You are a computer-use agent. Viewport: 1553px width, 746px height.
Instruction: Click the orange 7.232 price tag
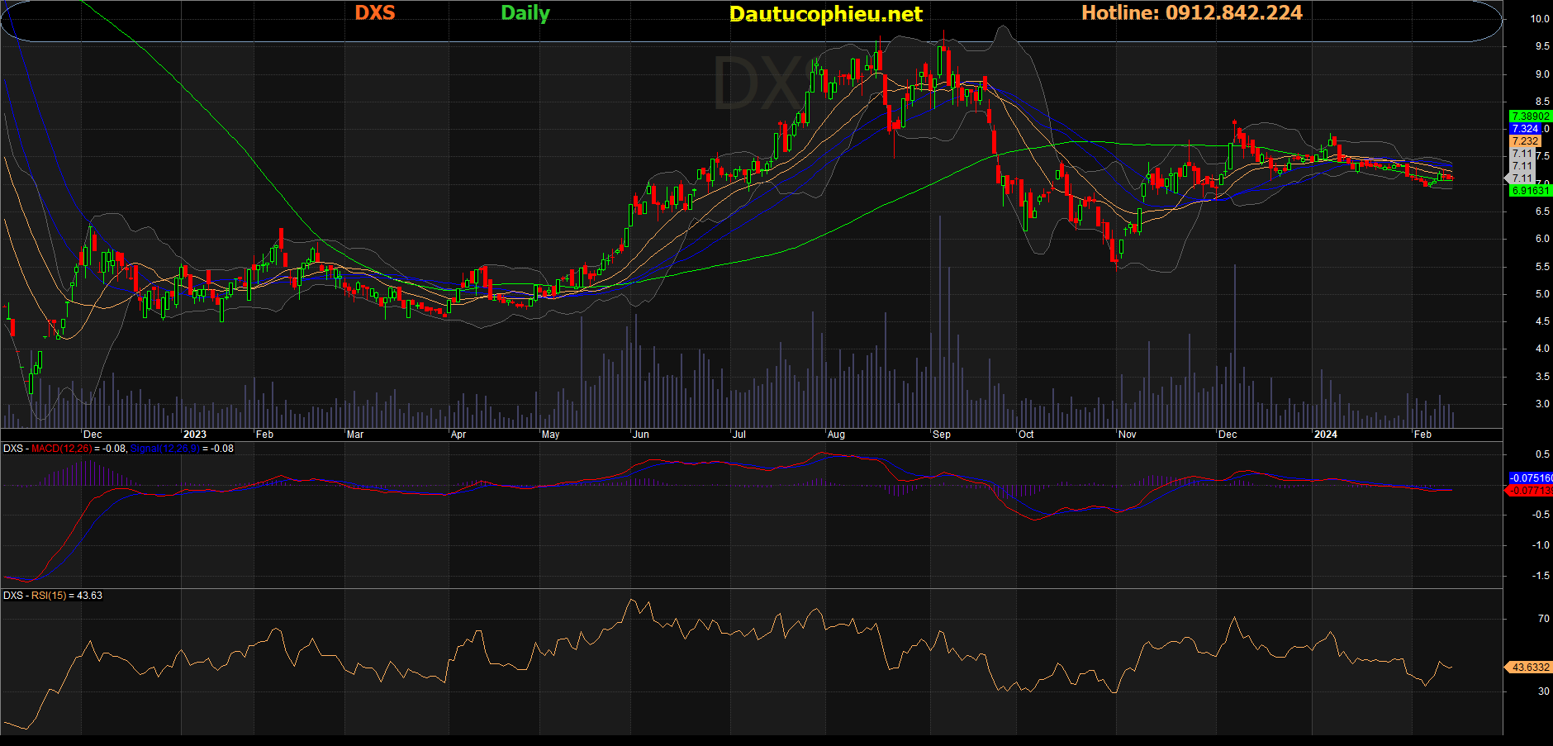pos(1524,141)
